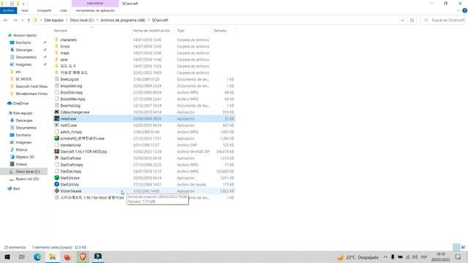Open Task View on the taskbar

22,256
